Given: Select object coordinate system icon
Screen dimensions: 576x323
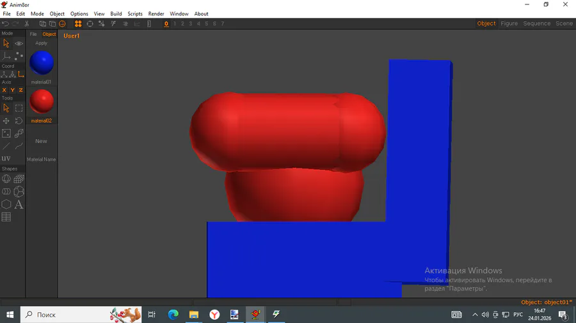Looking at the screenshot, I should click(13, 74).
